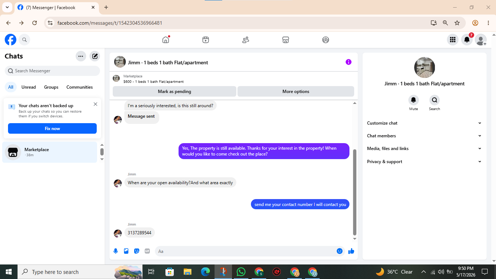Click the 'property is still available' message

[264, 151]
